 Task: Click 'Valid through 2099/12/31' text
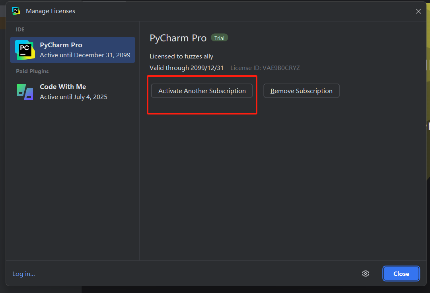(187, 68)
